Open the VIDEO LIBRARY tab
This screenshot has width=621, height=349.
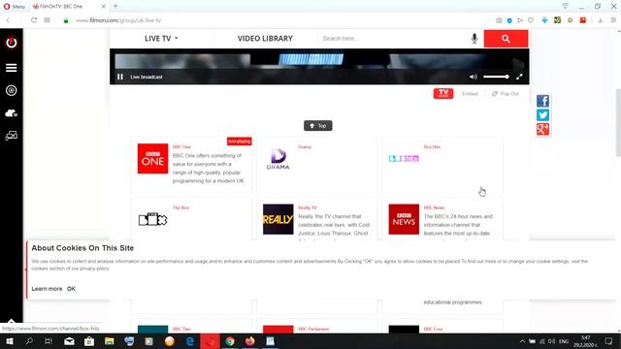pos(265,39)
